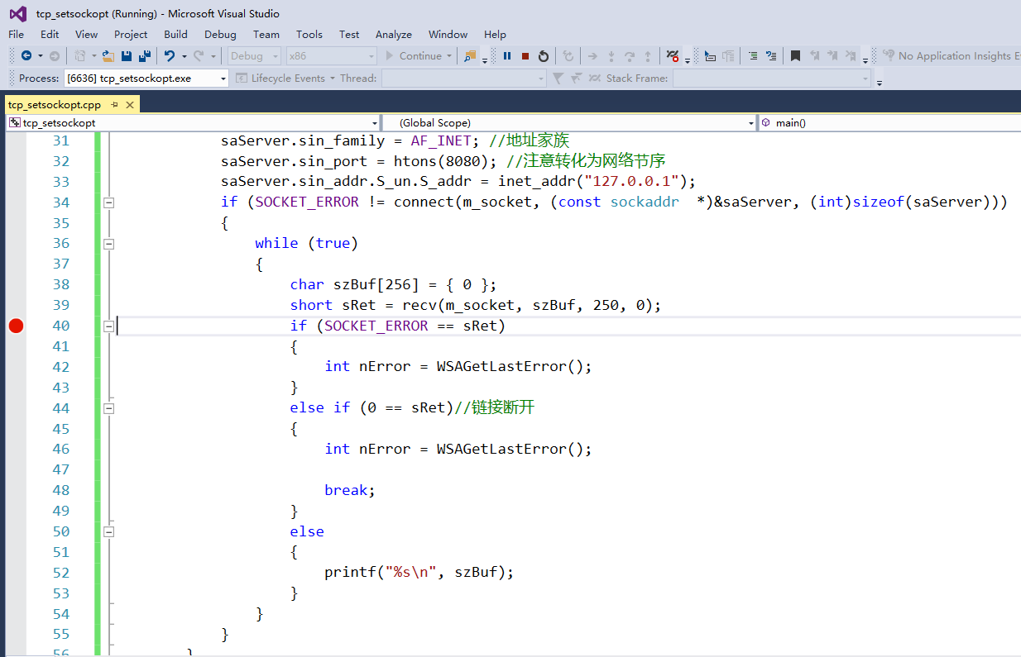Click the Step Into icon
The image size is (1021, 657).
[x=611, y=56]
